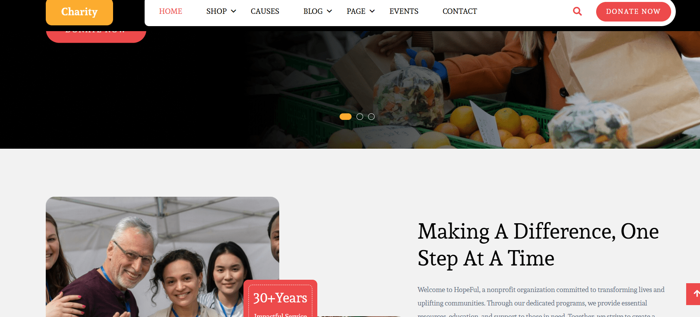Viewport: 700px width, 317px height.
Task: Click the scroll-to-top arrow button
Action: pyautogui.click(x=693, y=294)
